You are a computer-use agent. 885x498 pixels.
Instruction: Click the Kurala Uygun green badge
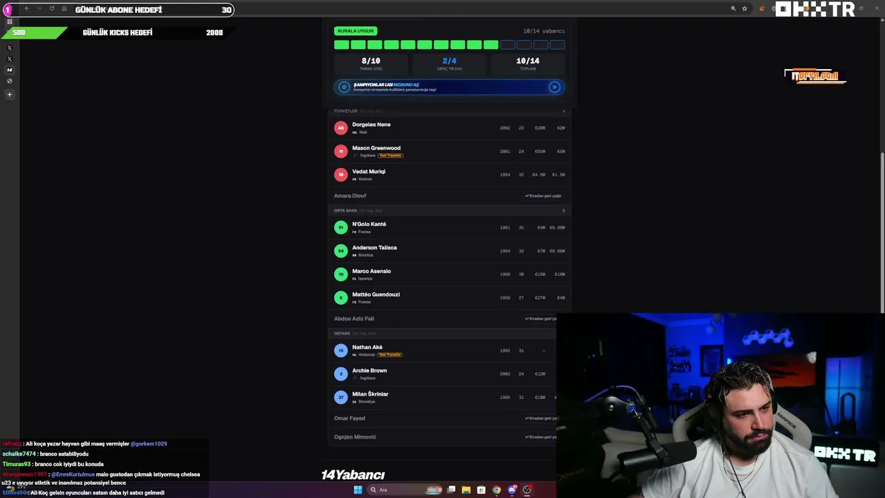coord(355,31)
